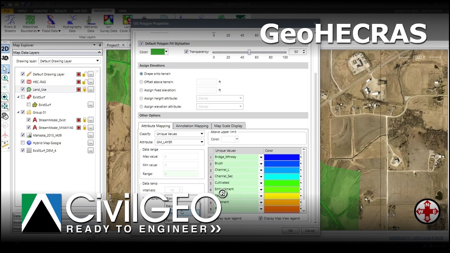Toggle the Transparency checkbox
The width and height of the screenshot is (450, 253).
click(x=186, y=52)
